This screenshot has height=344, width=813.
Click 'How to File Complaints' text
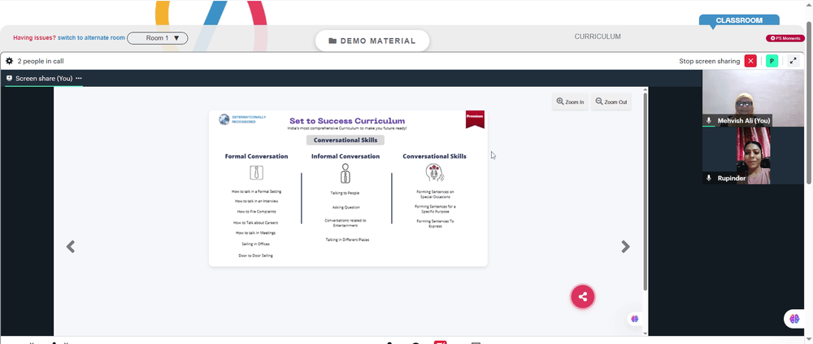click(257, 212)
